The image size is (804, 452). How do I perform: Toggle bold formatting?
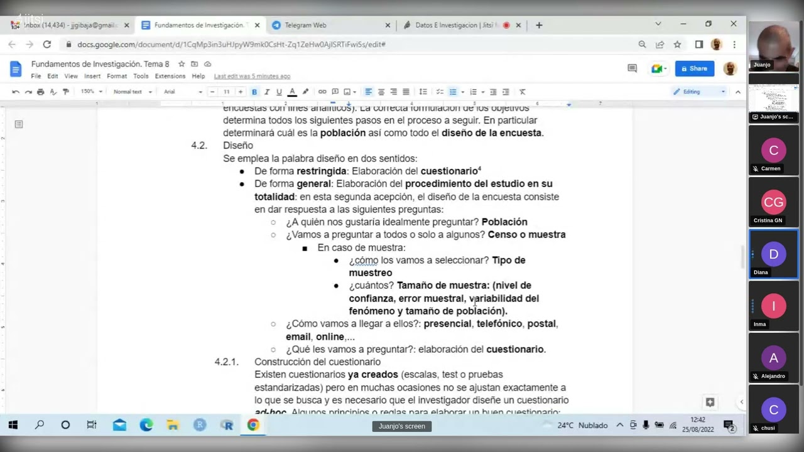tap(254, 92)
